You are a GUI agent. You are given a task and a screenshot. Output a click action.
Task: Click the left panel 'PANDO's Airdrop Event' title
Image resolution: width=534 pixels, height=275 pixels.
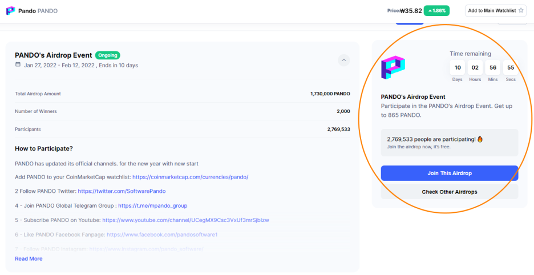coord(54,55)
